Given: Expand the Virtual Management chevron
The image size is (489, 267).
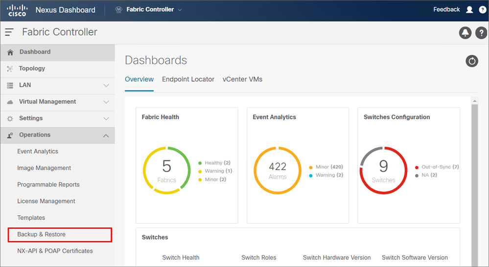Looking at the screenshot, I should point(106,102).
